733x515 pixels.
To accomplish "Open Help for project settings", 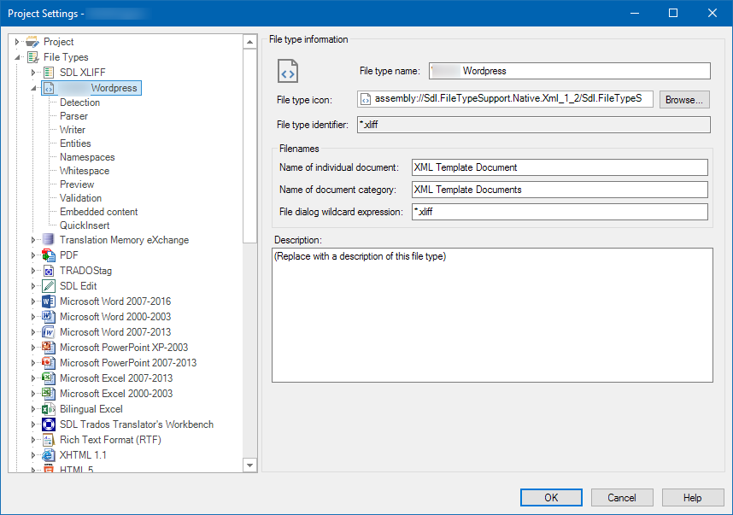I will (693, 498).
